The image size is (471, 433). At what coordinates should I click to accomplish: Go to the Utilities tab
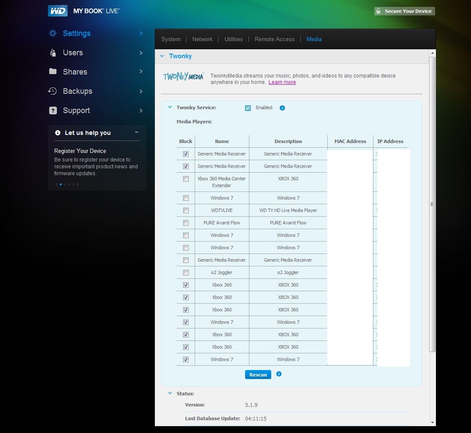point(234,39)
